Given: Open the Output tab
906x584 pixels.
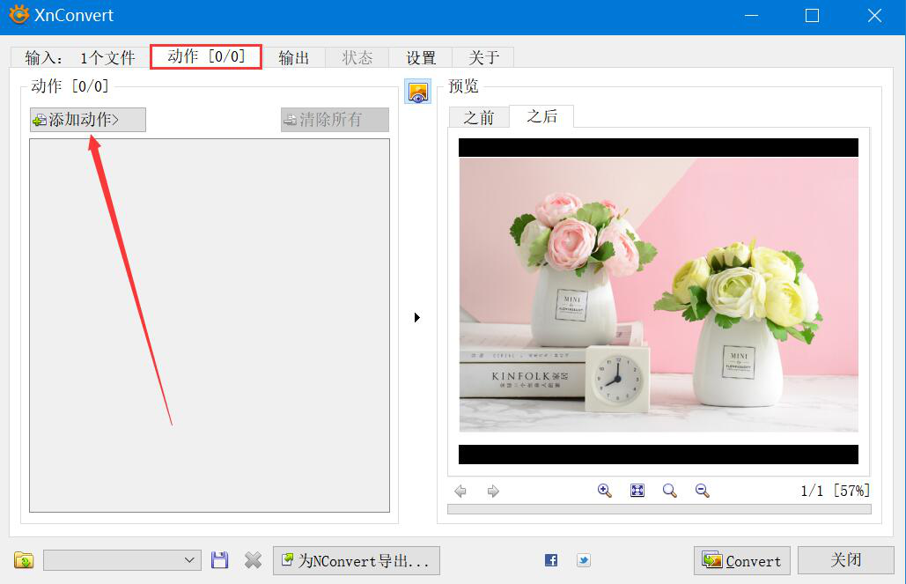Looking at the screenshot, I should click(293, 58).
